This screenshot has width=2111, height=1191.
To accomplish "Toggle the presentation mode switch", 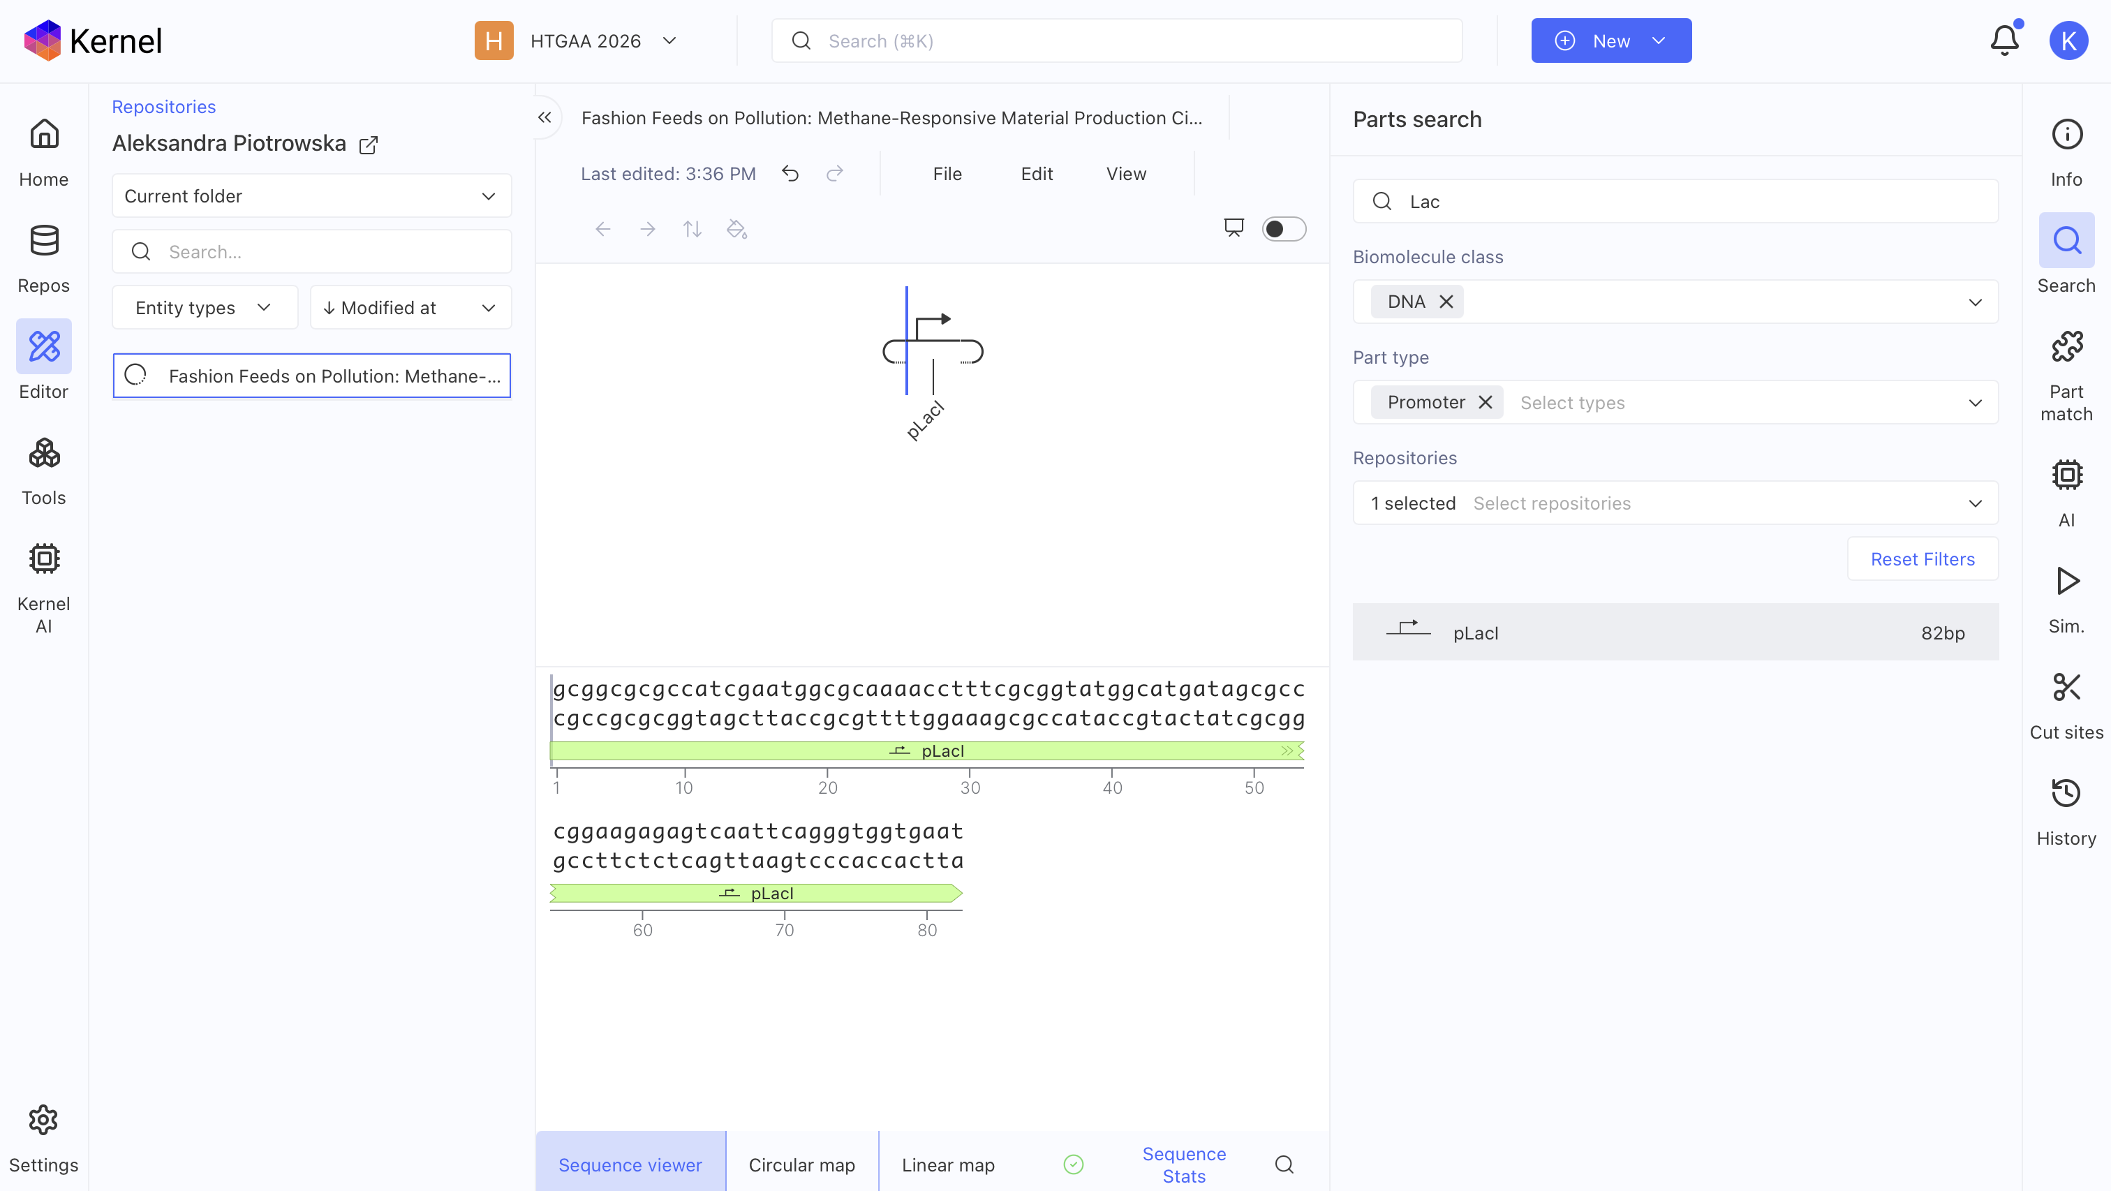I will point(1284,229).
